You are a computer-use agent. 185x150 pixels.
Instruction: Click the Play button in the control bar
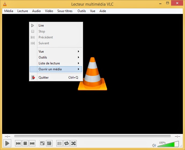point(7,143)
